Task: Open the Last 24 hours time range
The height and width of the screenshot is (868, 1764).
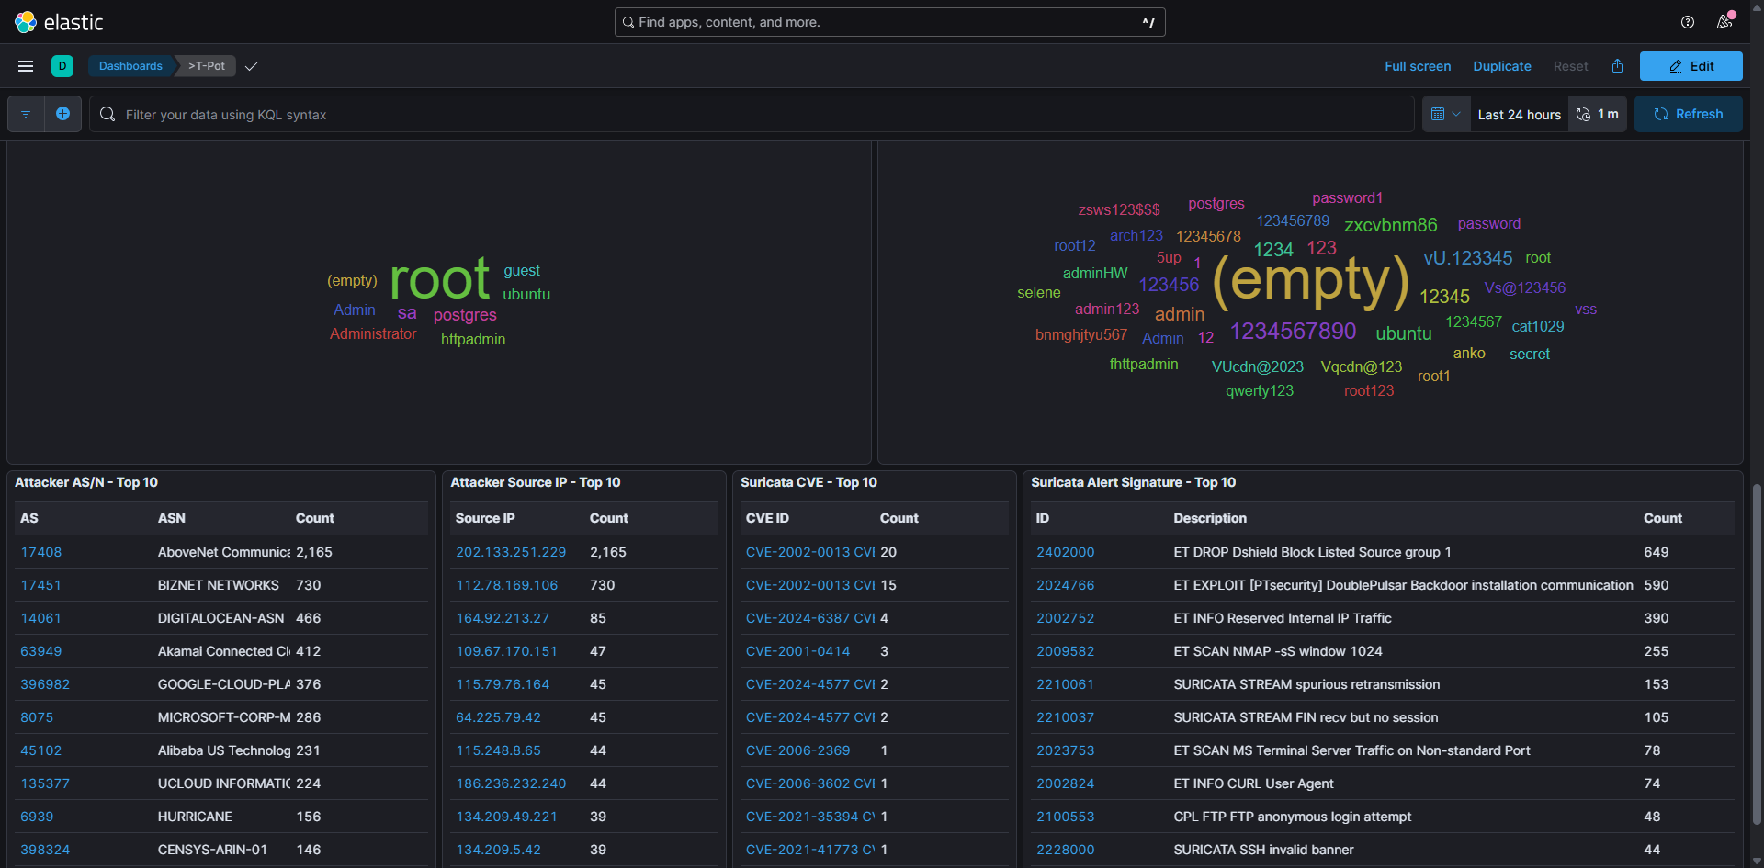Action: pyautogui.click(x=1519, y=115)
